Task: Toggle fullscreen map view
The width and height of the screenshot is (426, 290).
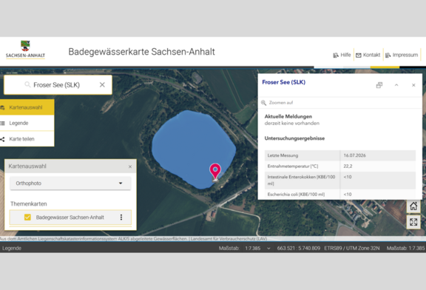Action: point(413,222)
